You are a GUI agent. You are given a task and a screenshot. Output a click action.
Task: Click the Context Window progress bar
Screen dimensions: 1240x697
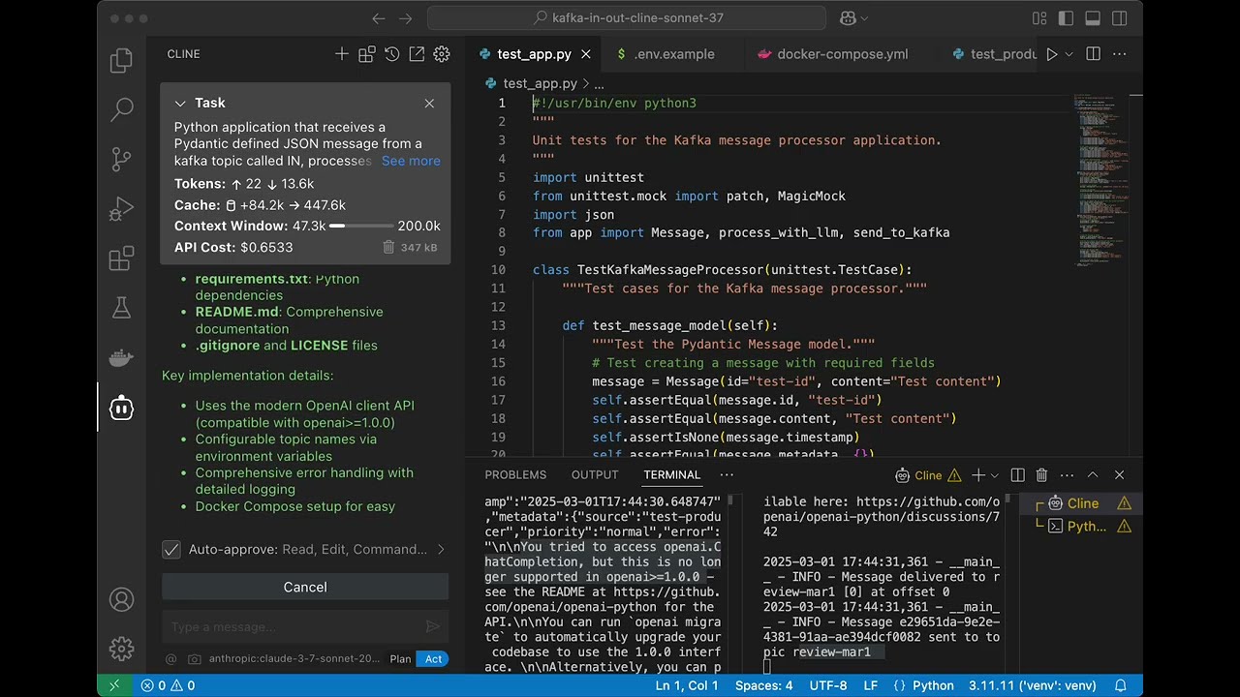pyautogui.click(x=359, y=226)
